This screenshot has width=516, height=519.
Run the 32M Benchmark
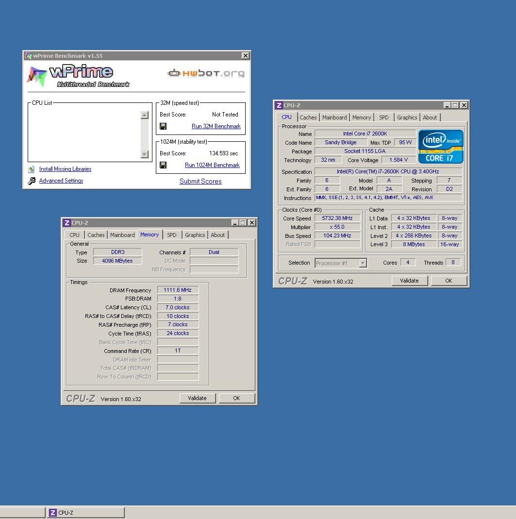click(x=216, y=126)
